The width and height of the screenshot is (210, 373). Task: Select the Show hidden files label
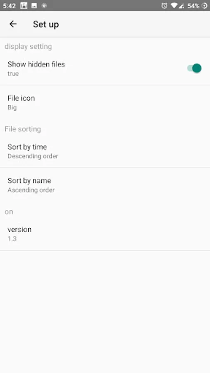pos(36,64)
